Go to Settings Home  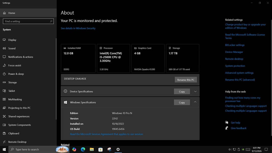point(28,13)
